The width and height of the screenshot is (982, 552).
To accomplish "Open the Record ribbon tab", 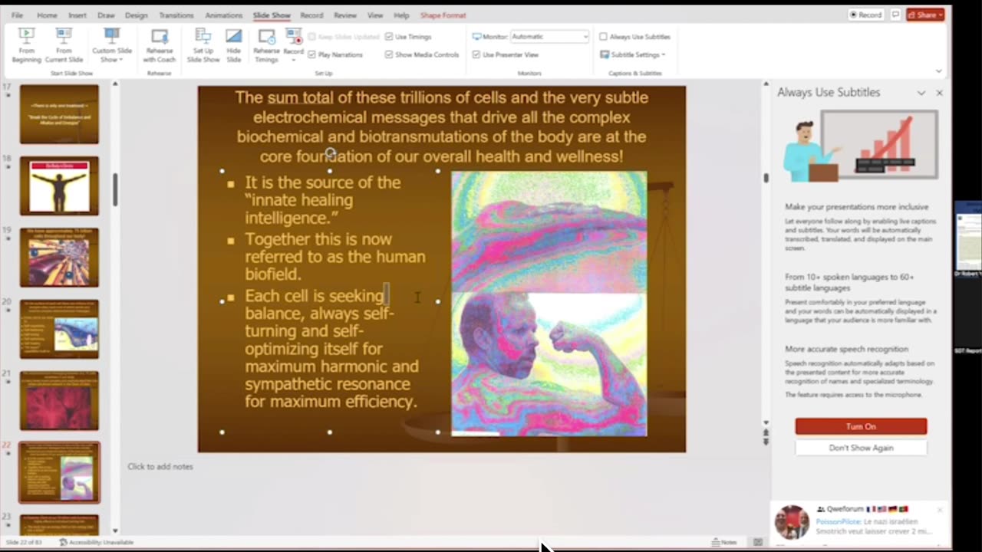I will tap(311, 15).
